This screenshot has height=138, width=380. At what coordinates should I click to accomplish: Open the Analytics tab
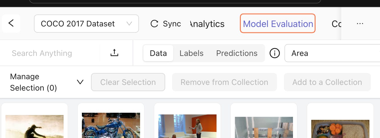click(207, 24)
